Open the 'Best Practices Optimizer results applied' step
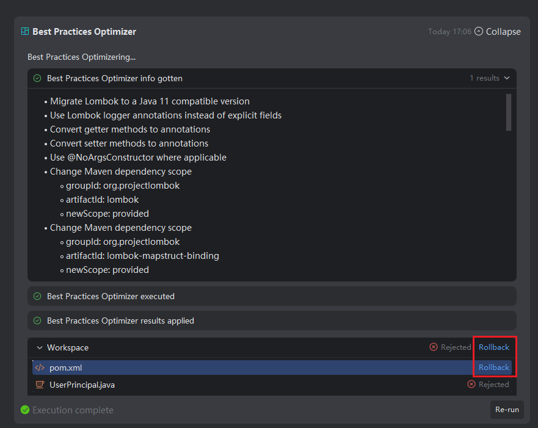This screenshot has height=428, width=538. (x=120, y=321)
